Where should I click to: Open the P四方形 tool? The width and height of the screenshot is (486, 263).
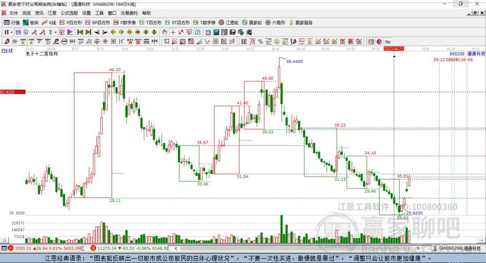[71, 23]
